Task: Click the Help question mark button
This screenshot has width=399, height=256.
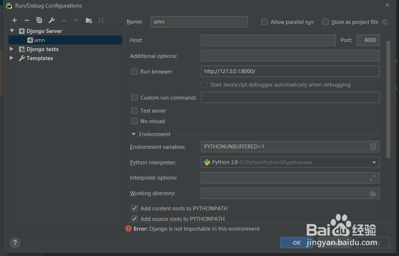Action: point(15,243)
